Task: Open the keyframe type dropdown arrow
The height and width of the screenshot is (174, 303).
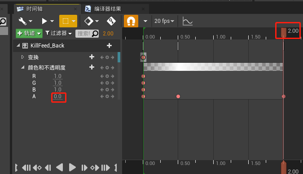Action: pyautogui.click(x=97, y=21)
